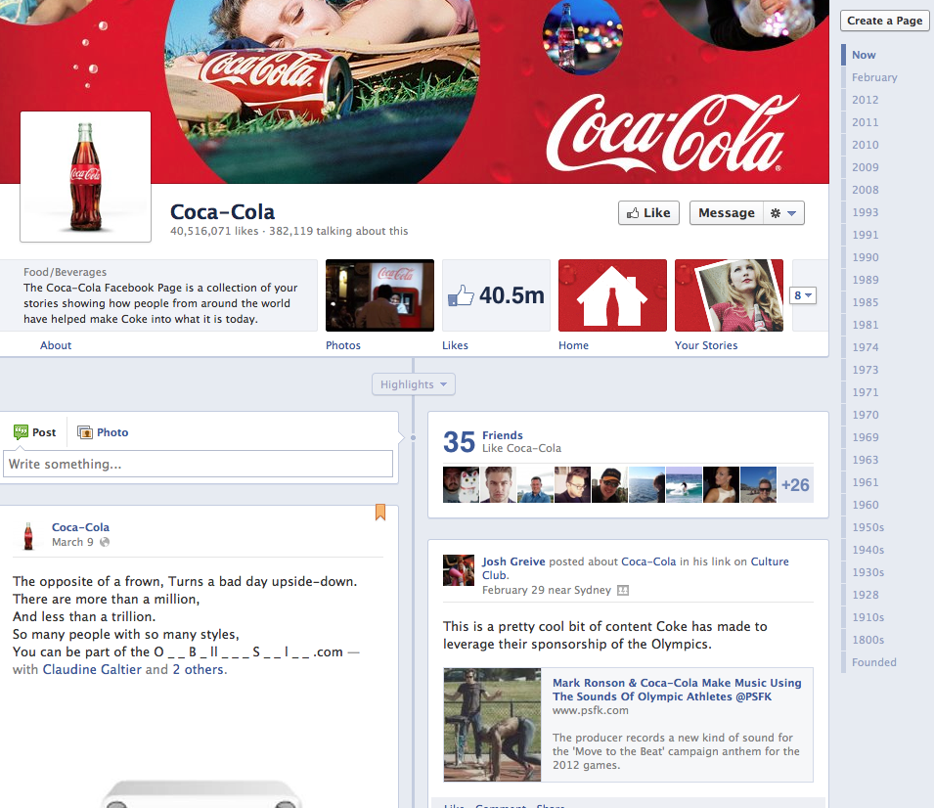Open the Photos app thumbnail
The image size is (934, 808).
(x=379, y=295)
